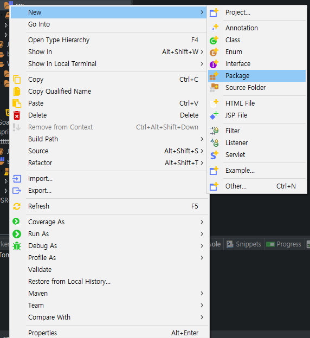
Task: Click the Progress tab icon
Action: [270, 244]
